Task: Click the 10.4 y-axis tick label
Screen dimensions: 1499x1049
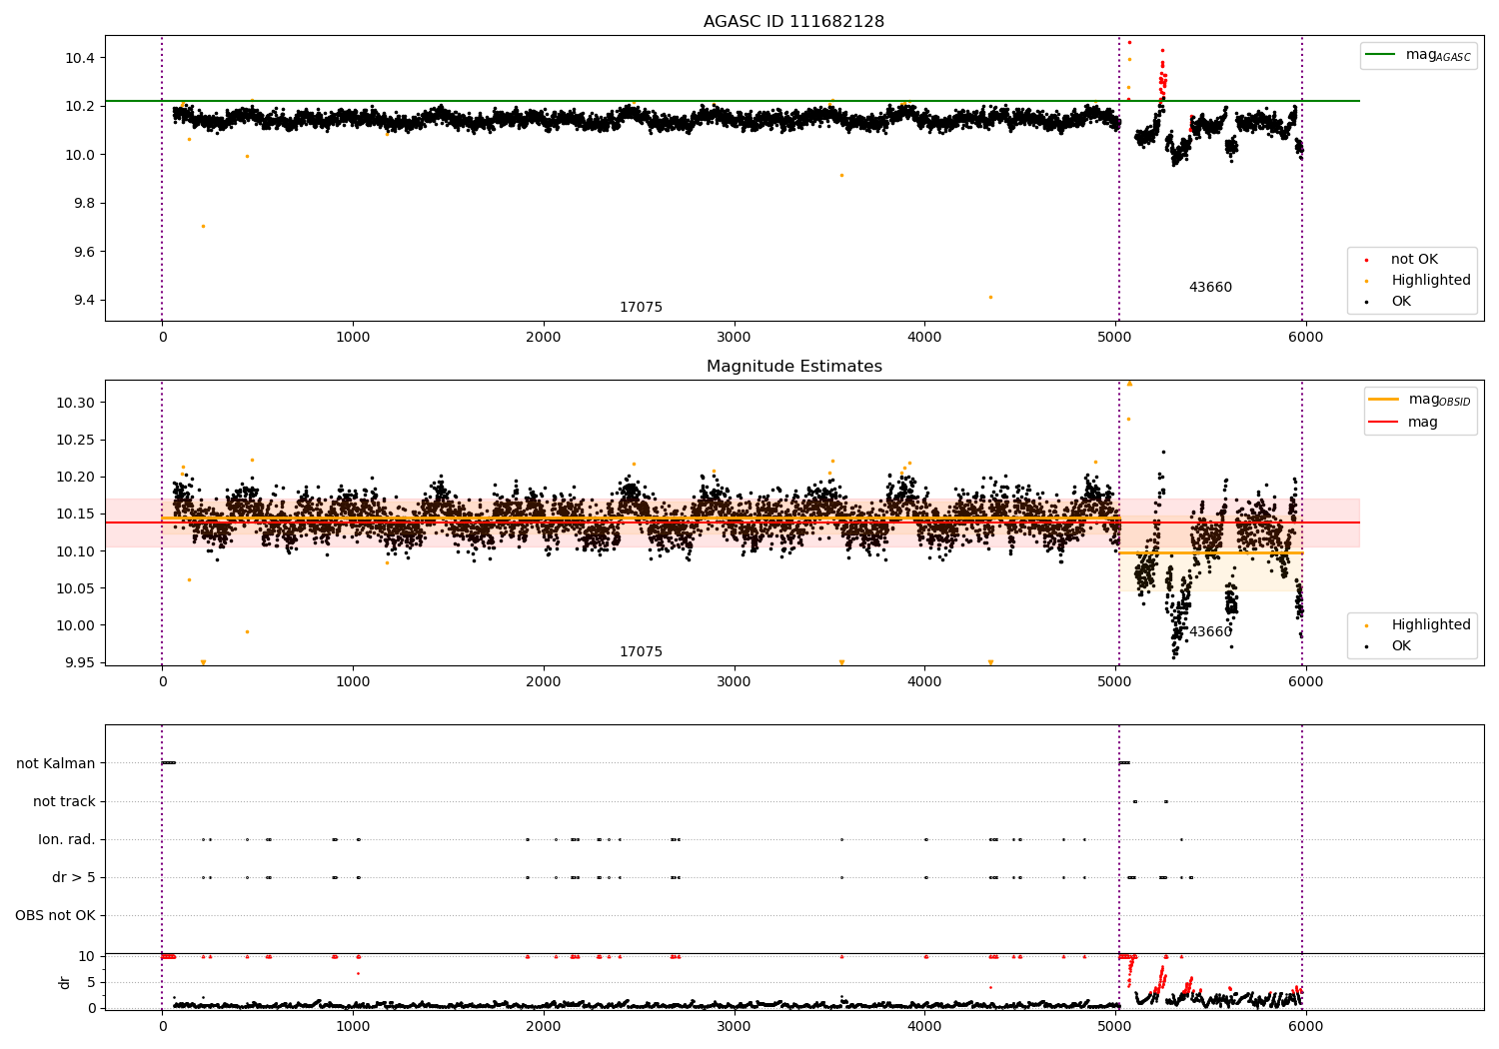Action: (x=80, y=58)
